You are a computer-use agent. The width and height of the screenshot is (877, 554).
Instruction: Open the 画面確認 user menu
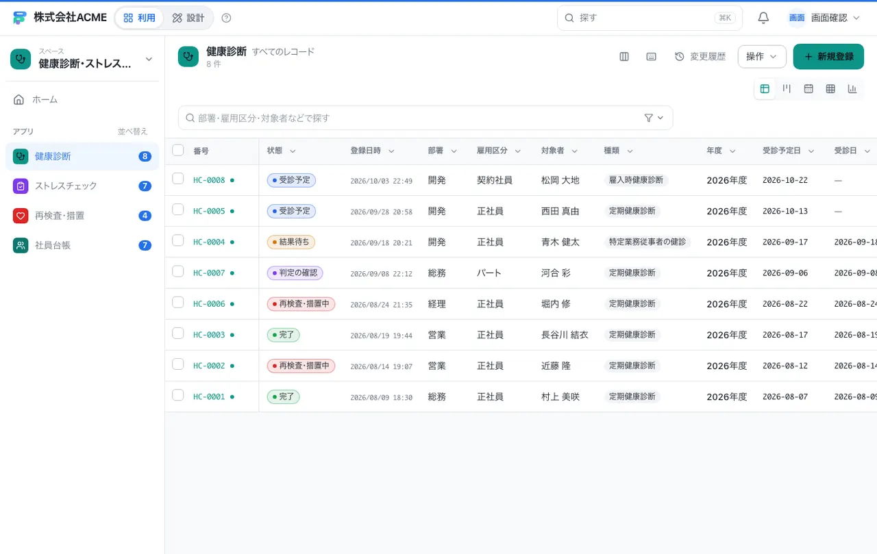click(824, 18)
